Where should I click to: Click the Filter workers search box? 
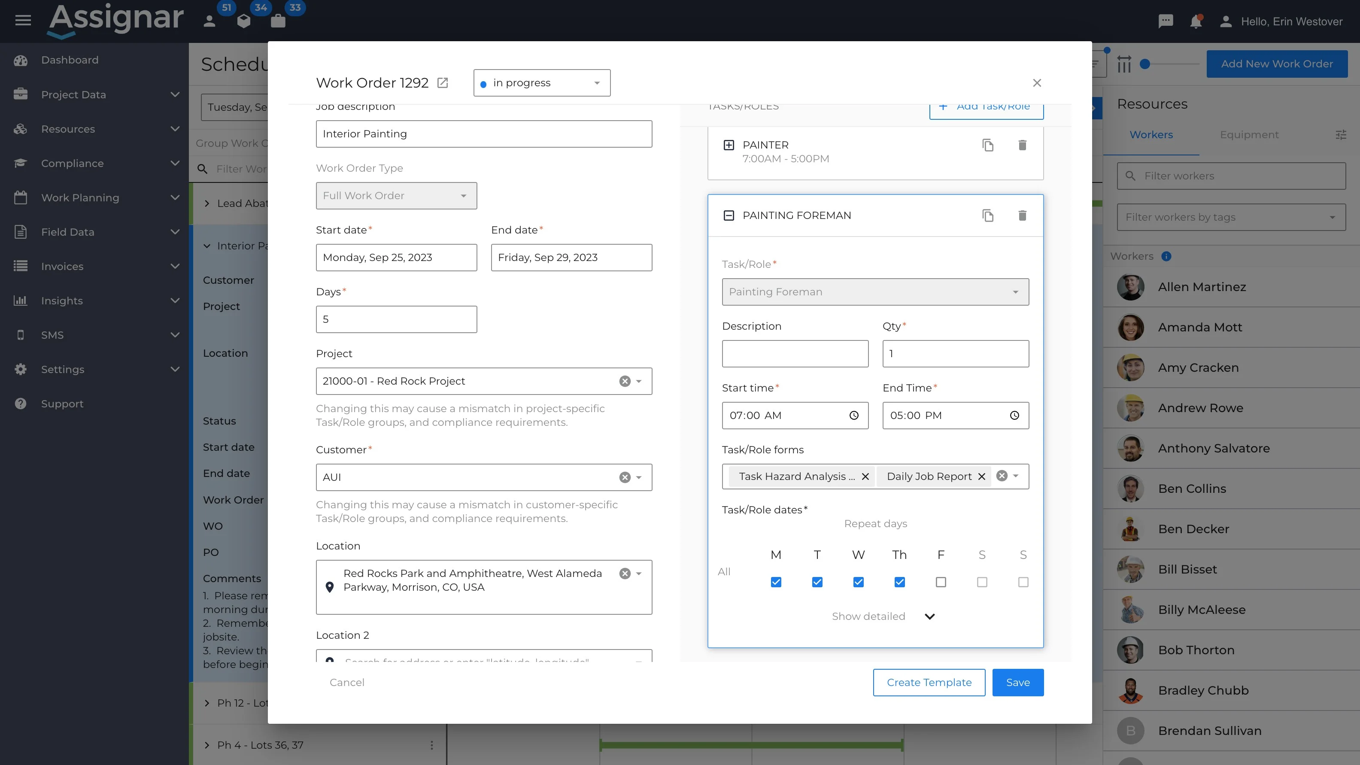[1231, 176]
